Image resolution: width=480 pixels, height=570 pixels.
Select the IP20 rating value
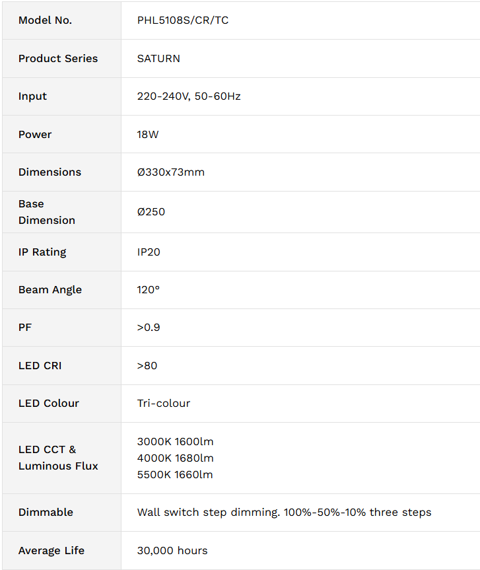coord(149,252)
